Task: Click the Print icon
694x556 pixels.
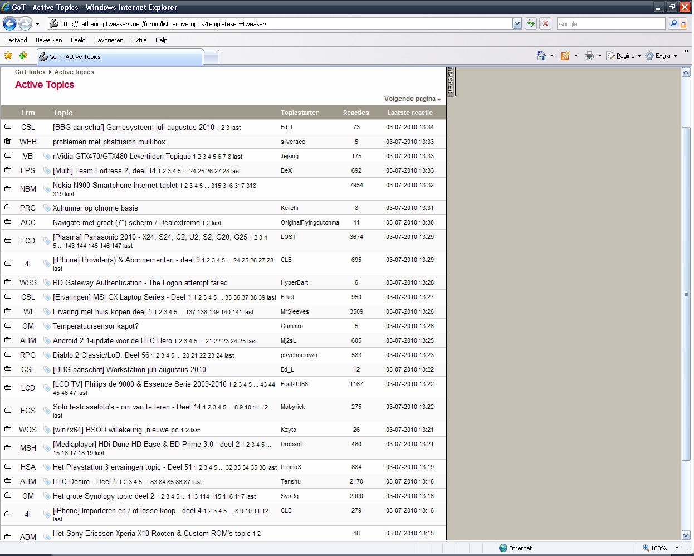Action: tap(589, 56)
